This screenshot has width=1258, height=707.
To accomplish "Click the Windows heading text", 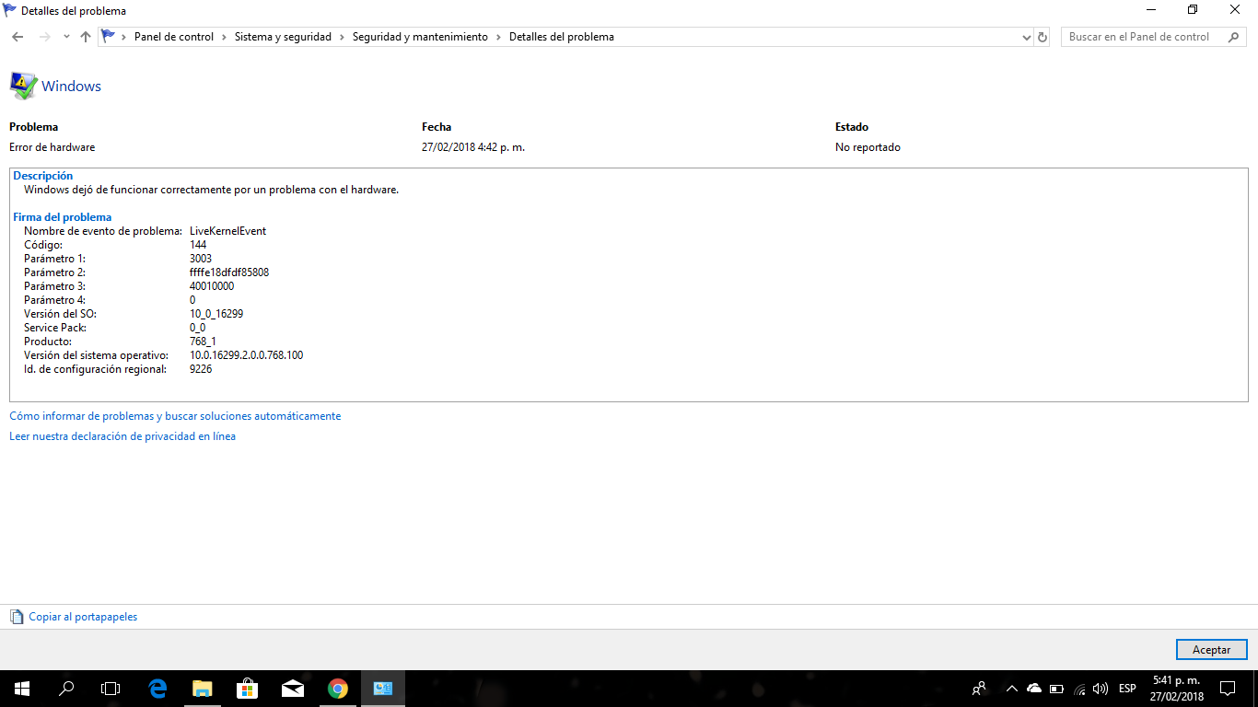I will click(x=71, y=86).
